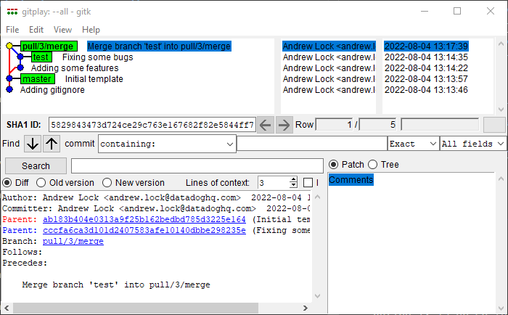
Task: Select the 'Adding gitignore' commit
Action: [x=52, y=90]
